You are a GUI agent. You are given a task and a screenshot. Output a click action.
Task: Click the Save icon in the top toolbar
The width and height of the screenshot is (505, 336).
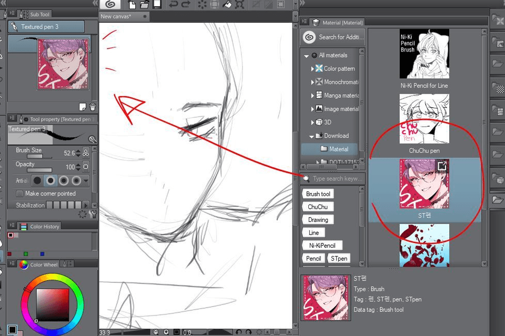pos(157,5)
